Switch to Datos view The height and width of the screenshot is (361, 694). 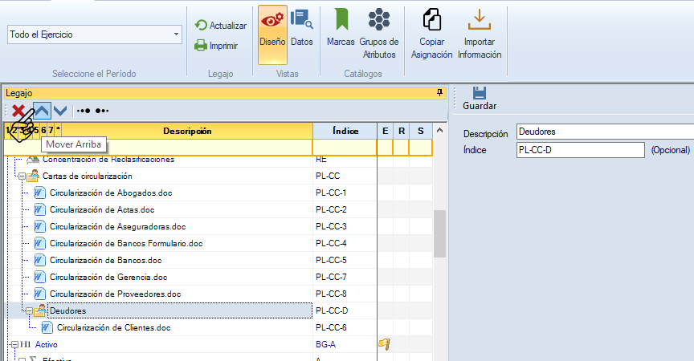point(302,35)
